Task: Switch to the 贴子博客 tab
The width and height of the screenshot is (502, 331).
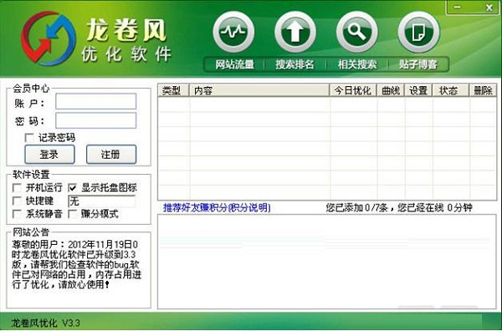Action: (x=417, y=64)
